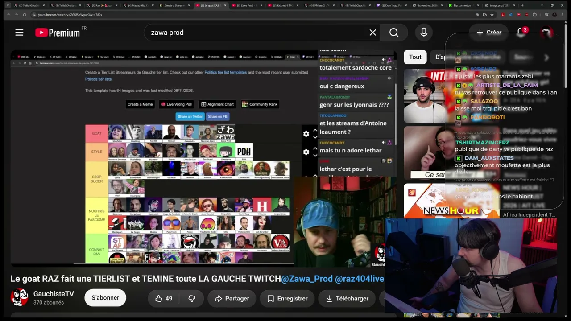
Task: Dislike the video with thumbs down
Action: click(x=192, y=299)
